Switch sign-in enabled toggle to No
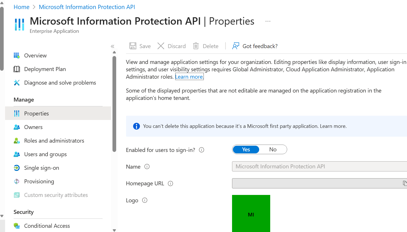Screen dimensions: 407x232 (x=273, y=149)
